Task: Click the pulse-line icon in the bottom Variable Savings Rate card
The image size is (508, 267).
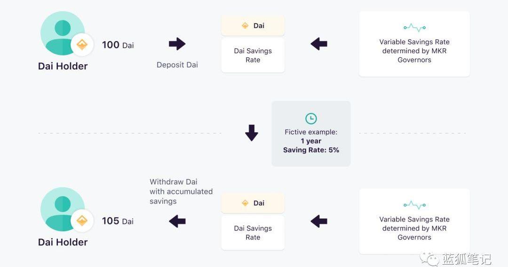Action: click(414, 205)
